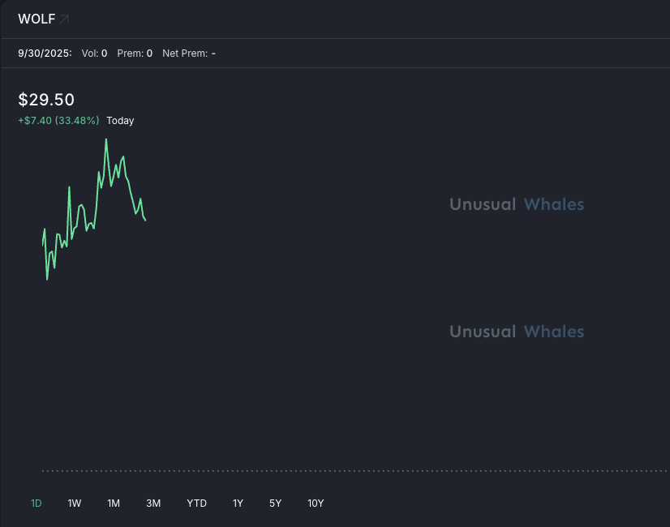This screenshot has width=670, height=527.
Task: Display the 10Y price chart
Action: (x=316, y=503)
